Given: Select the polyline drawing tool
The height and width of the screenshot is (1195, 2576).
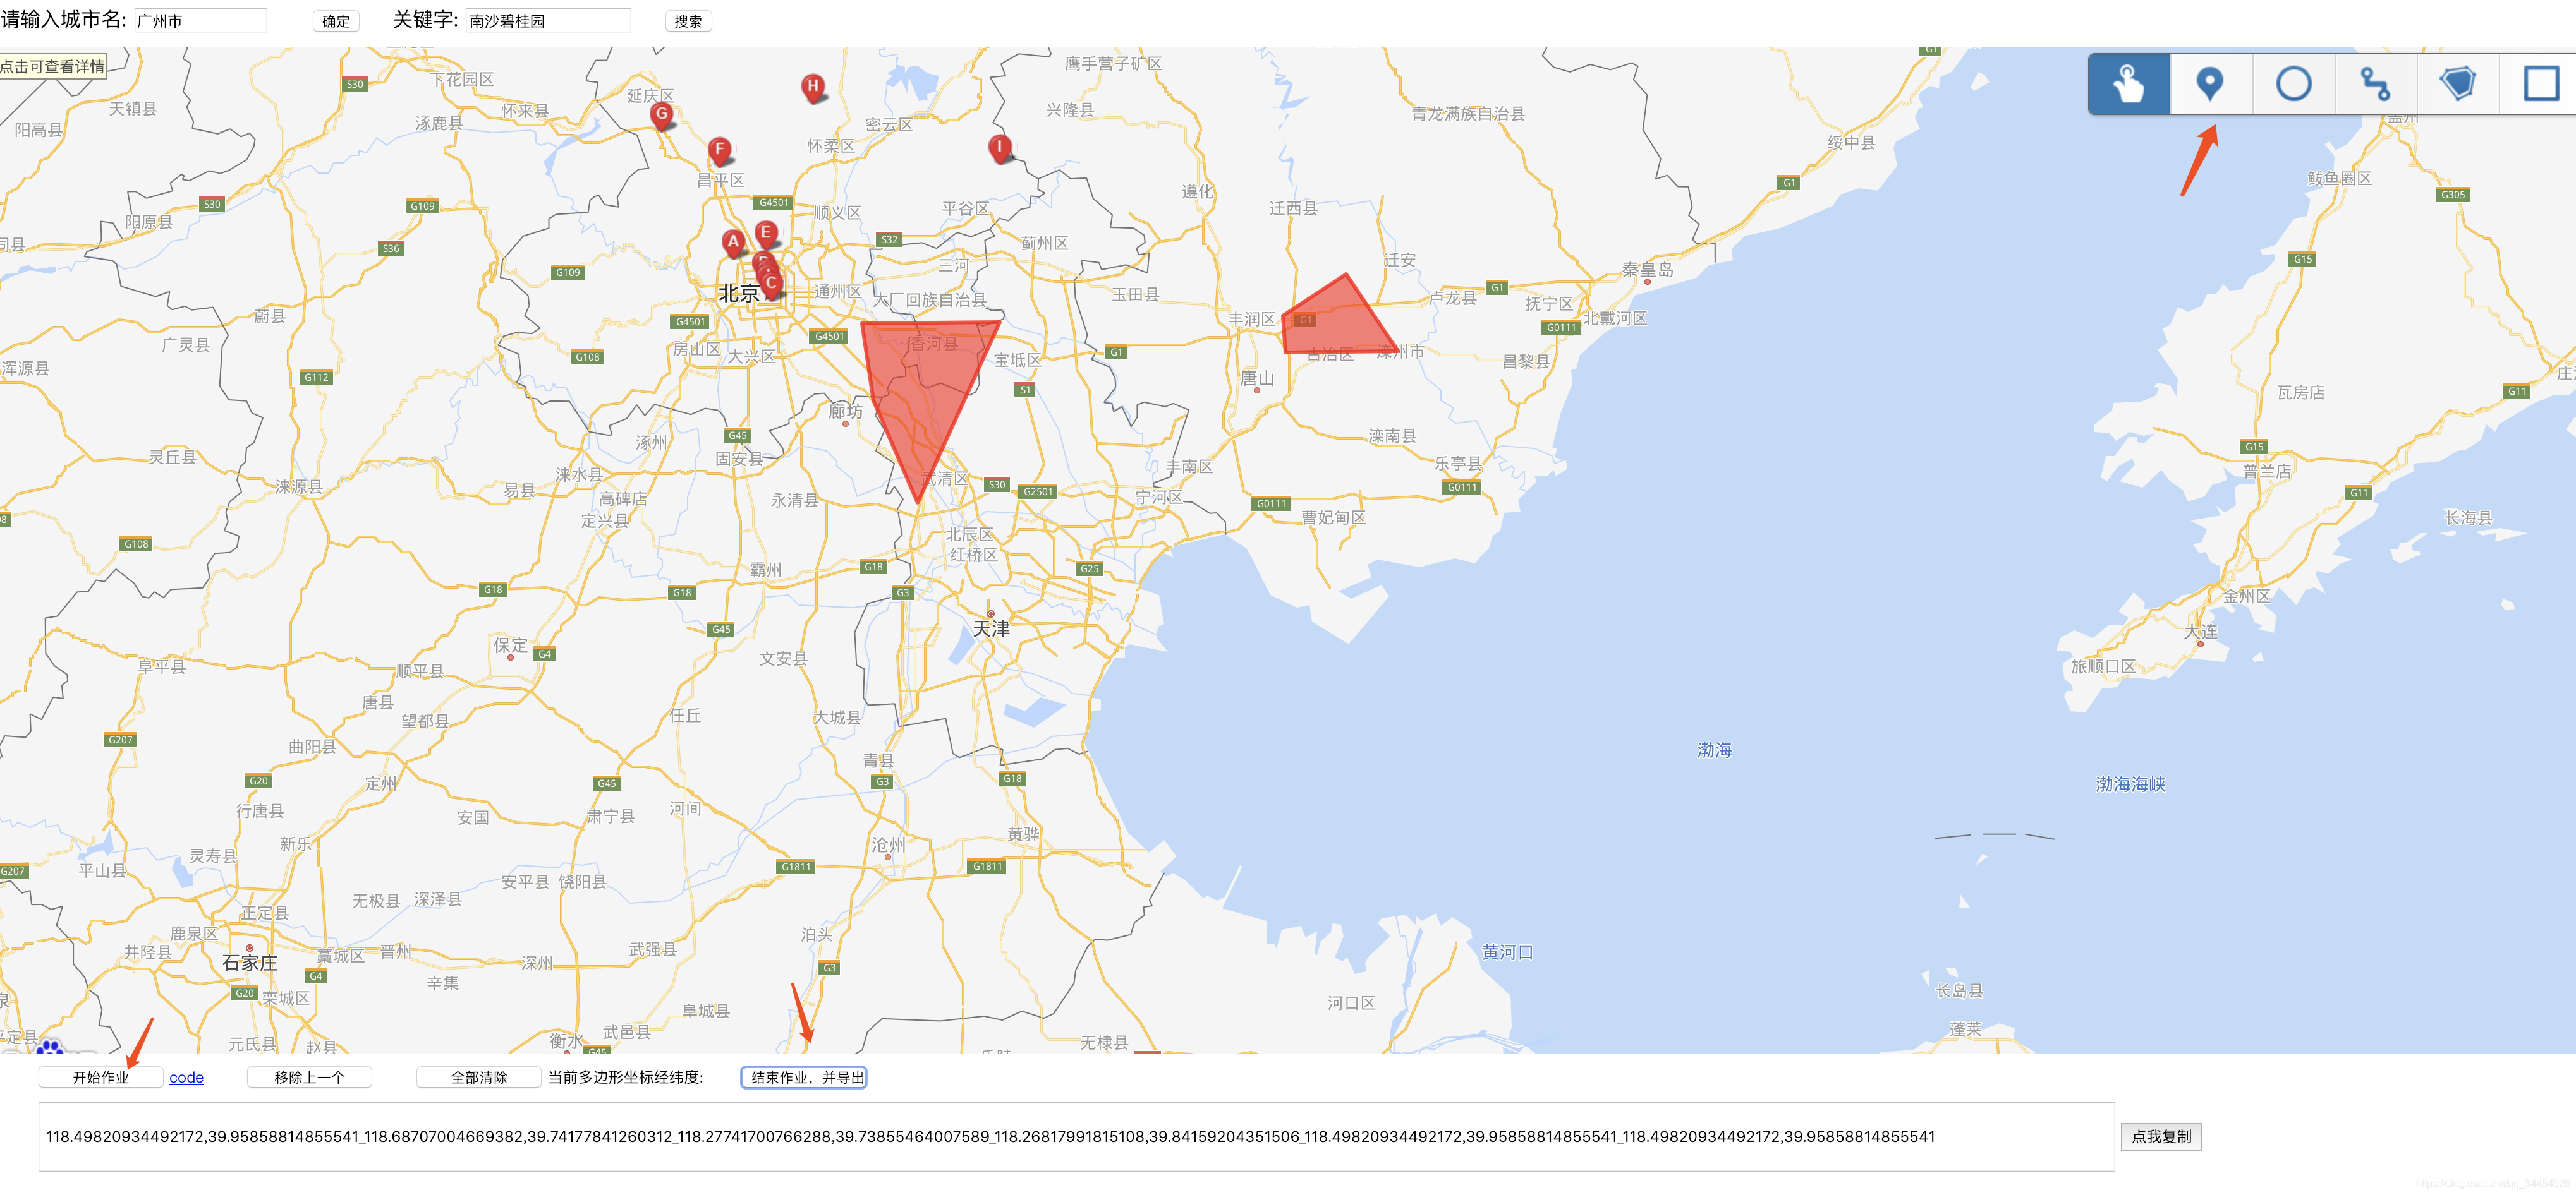Looking at the screenshot, I should click(x=2375, y=84).
